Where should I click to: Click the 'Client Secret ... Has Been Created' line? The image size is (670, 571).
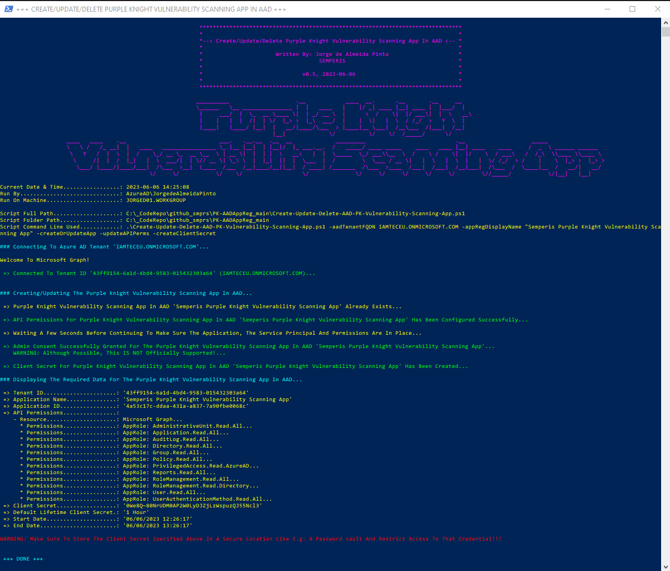pos(235,366)
